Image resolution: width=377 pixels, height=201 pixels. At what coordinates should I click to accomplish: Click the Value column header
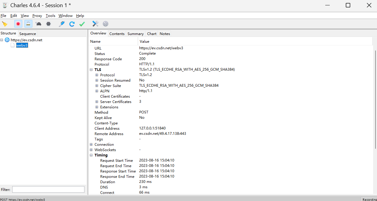[255, 41]
